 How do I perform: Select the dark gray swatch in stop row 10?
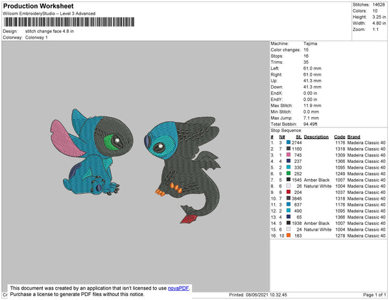tap(289, 198)
